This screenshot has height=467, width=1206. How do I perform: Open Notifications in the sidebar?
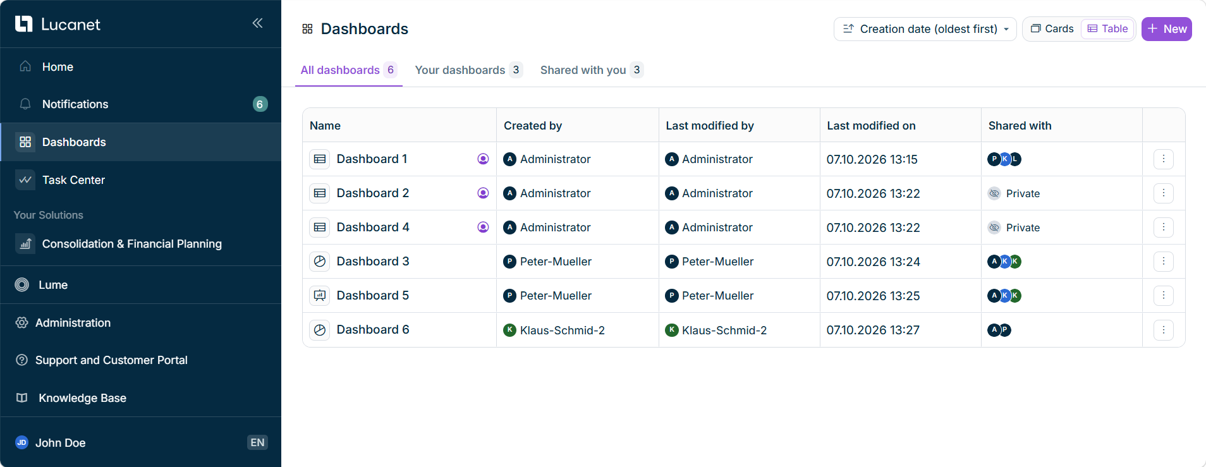pyautogui.click(x=141, y=104)
